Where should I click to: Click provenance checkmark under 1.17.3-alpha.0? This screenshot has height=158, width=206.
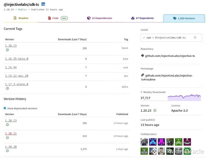point(7,88)
